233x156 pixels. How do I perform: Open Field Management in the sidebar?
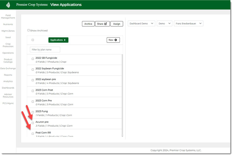coord(8,17)
